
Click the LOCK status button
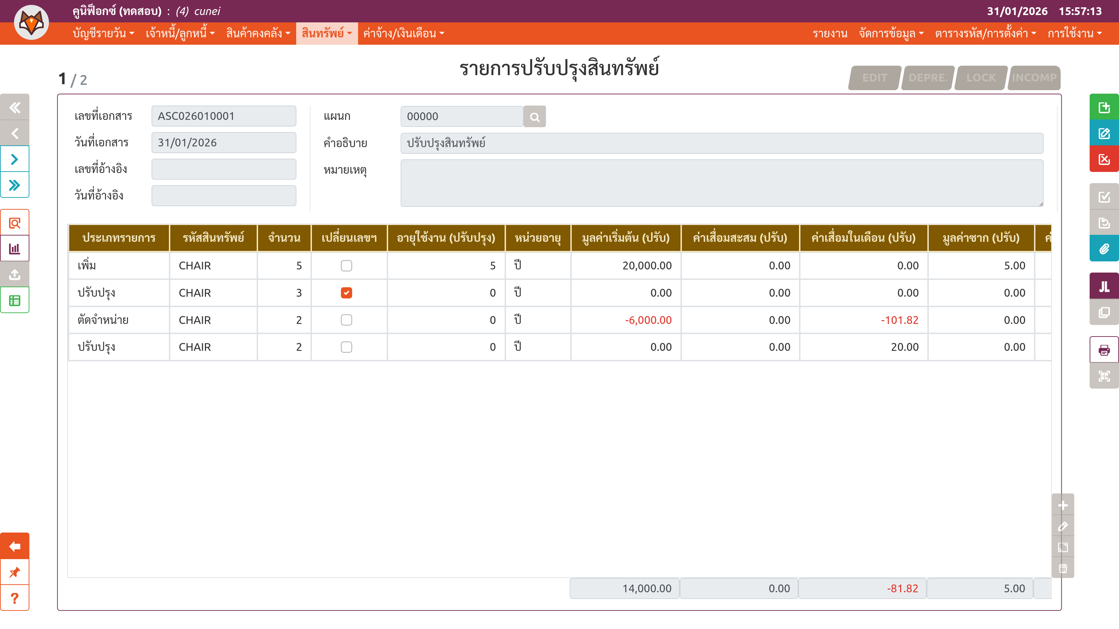pos(981,78)
